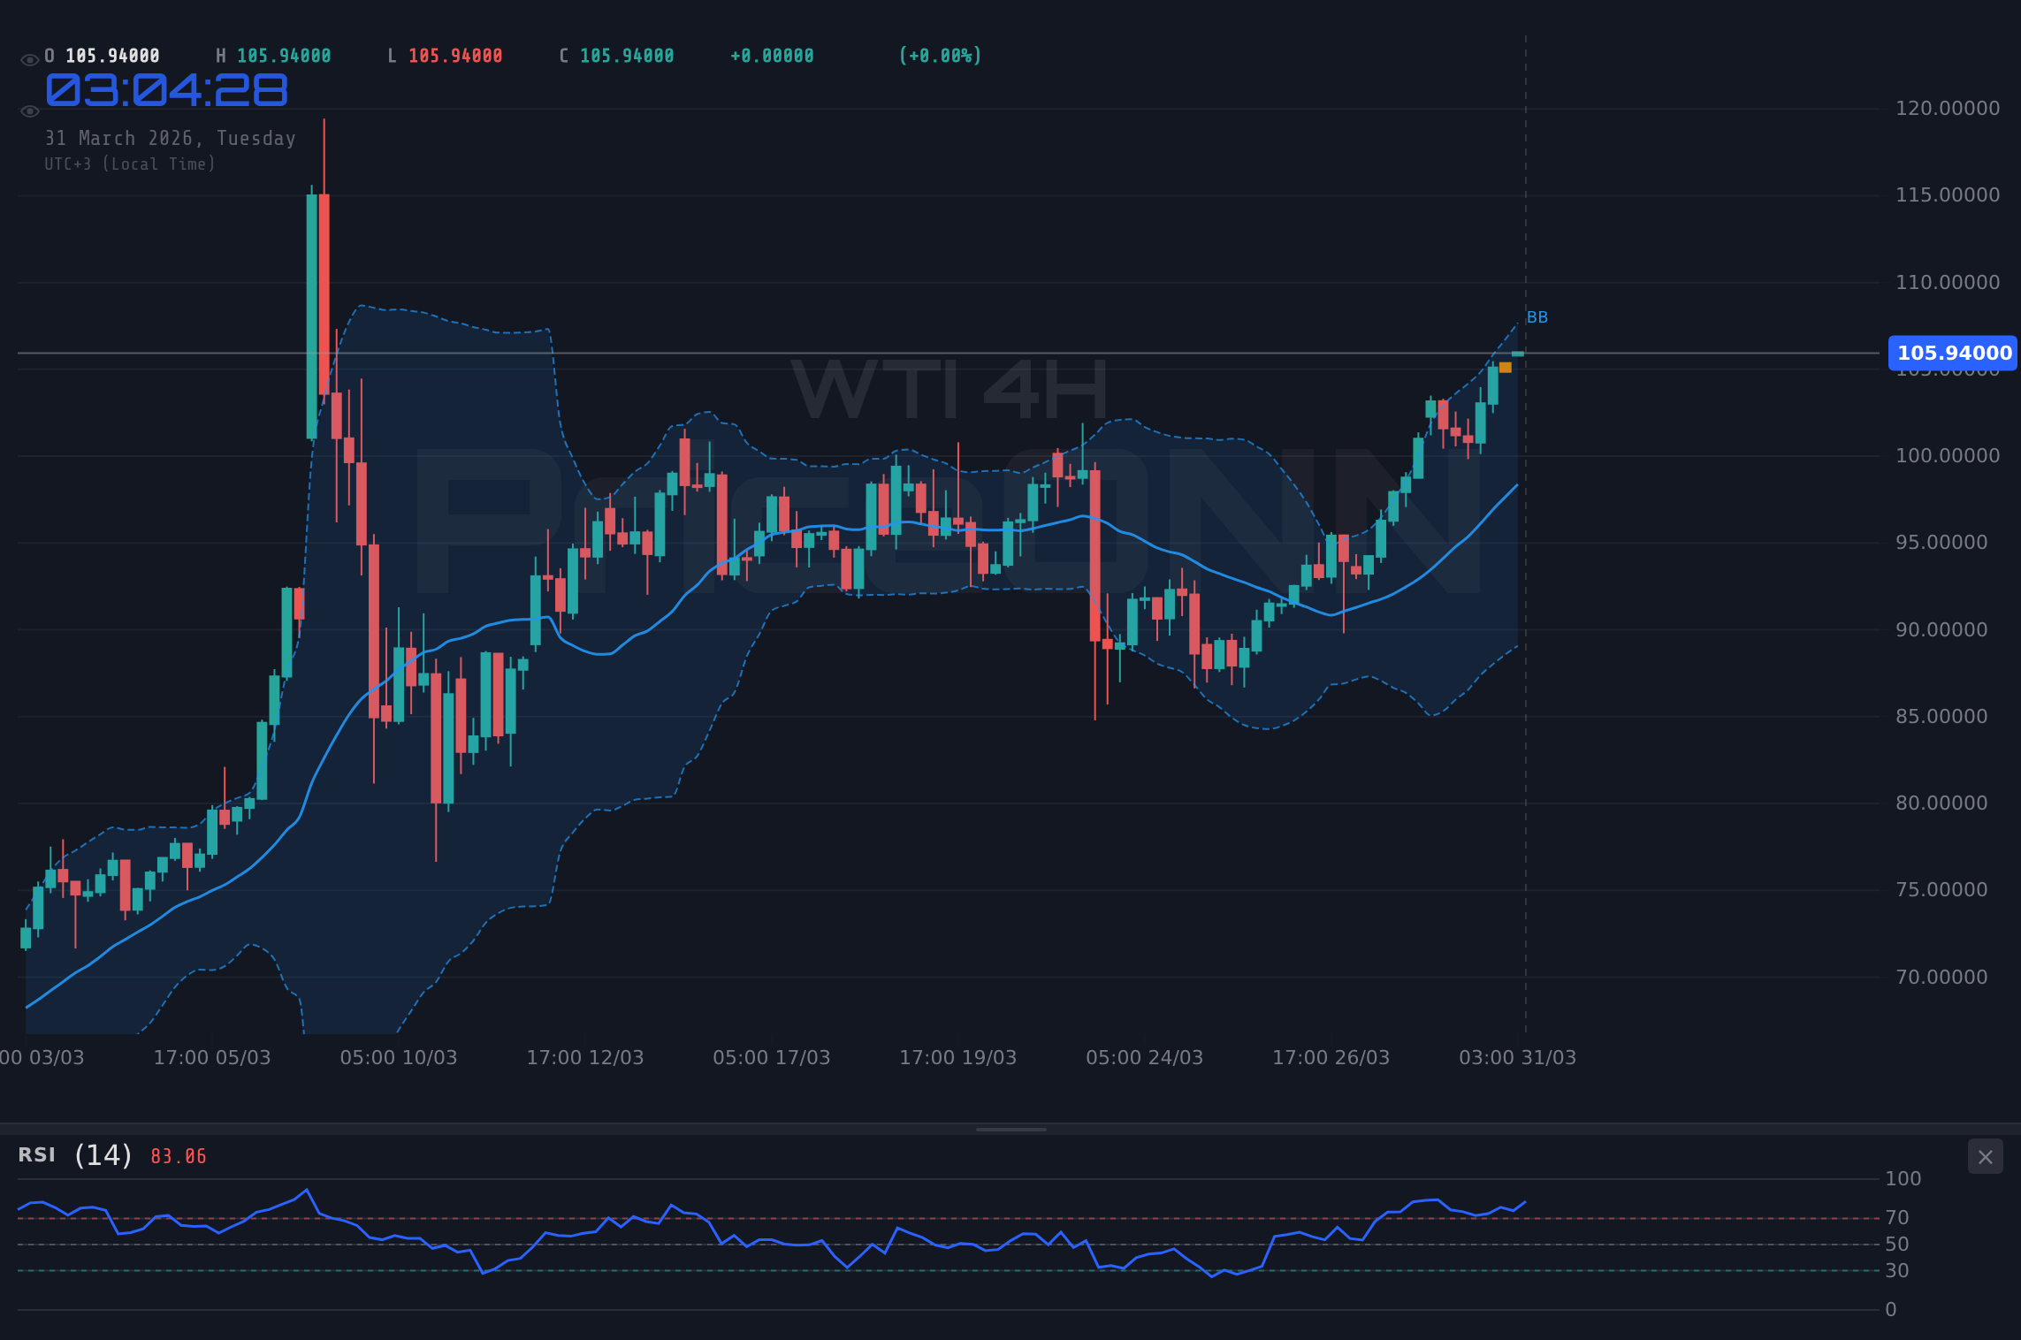2021x1340 pixels.
Task: Click the BB Bollinger Bands label near latest candle
Action: pyautogui.click(x=1537, y=316)
